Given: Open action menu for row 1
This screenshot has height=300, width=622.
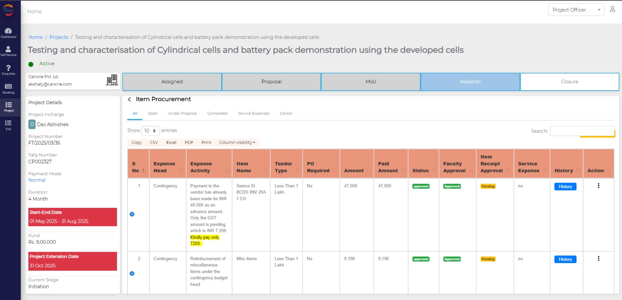Looking at the screenshot, I should pos(598,186).
